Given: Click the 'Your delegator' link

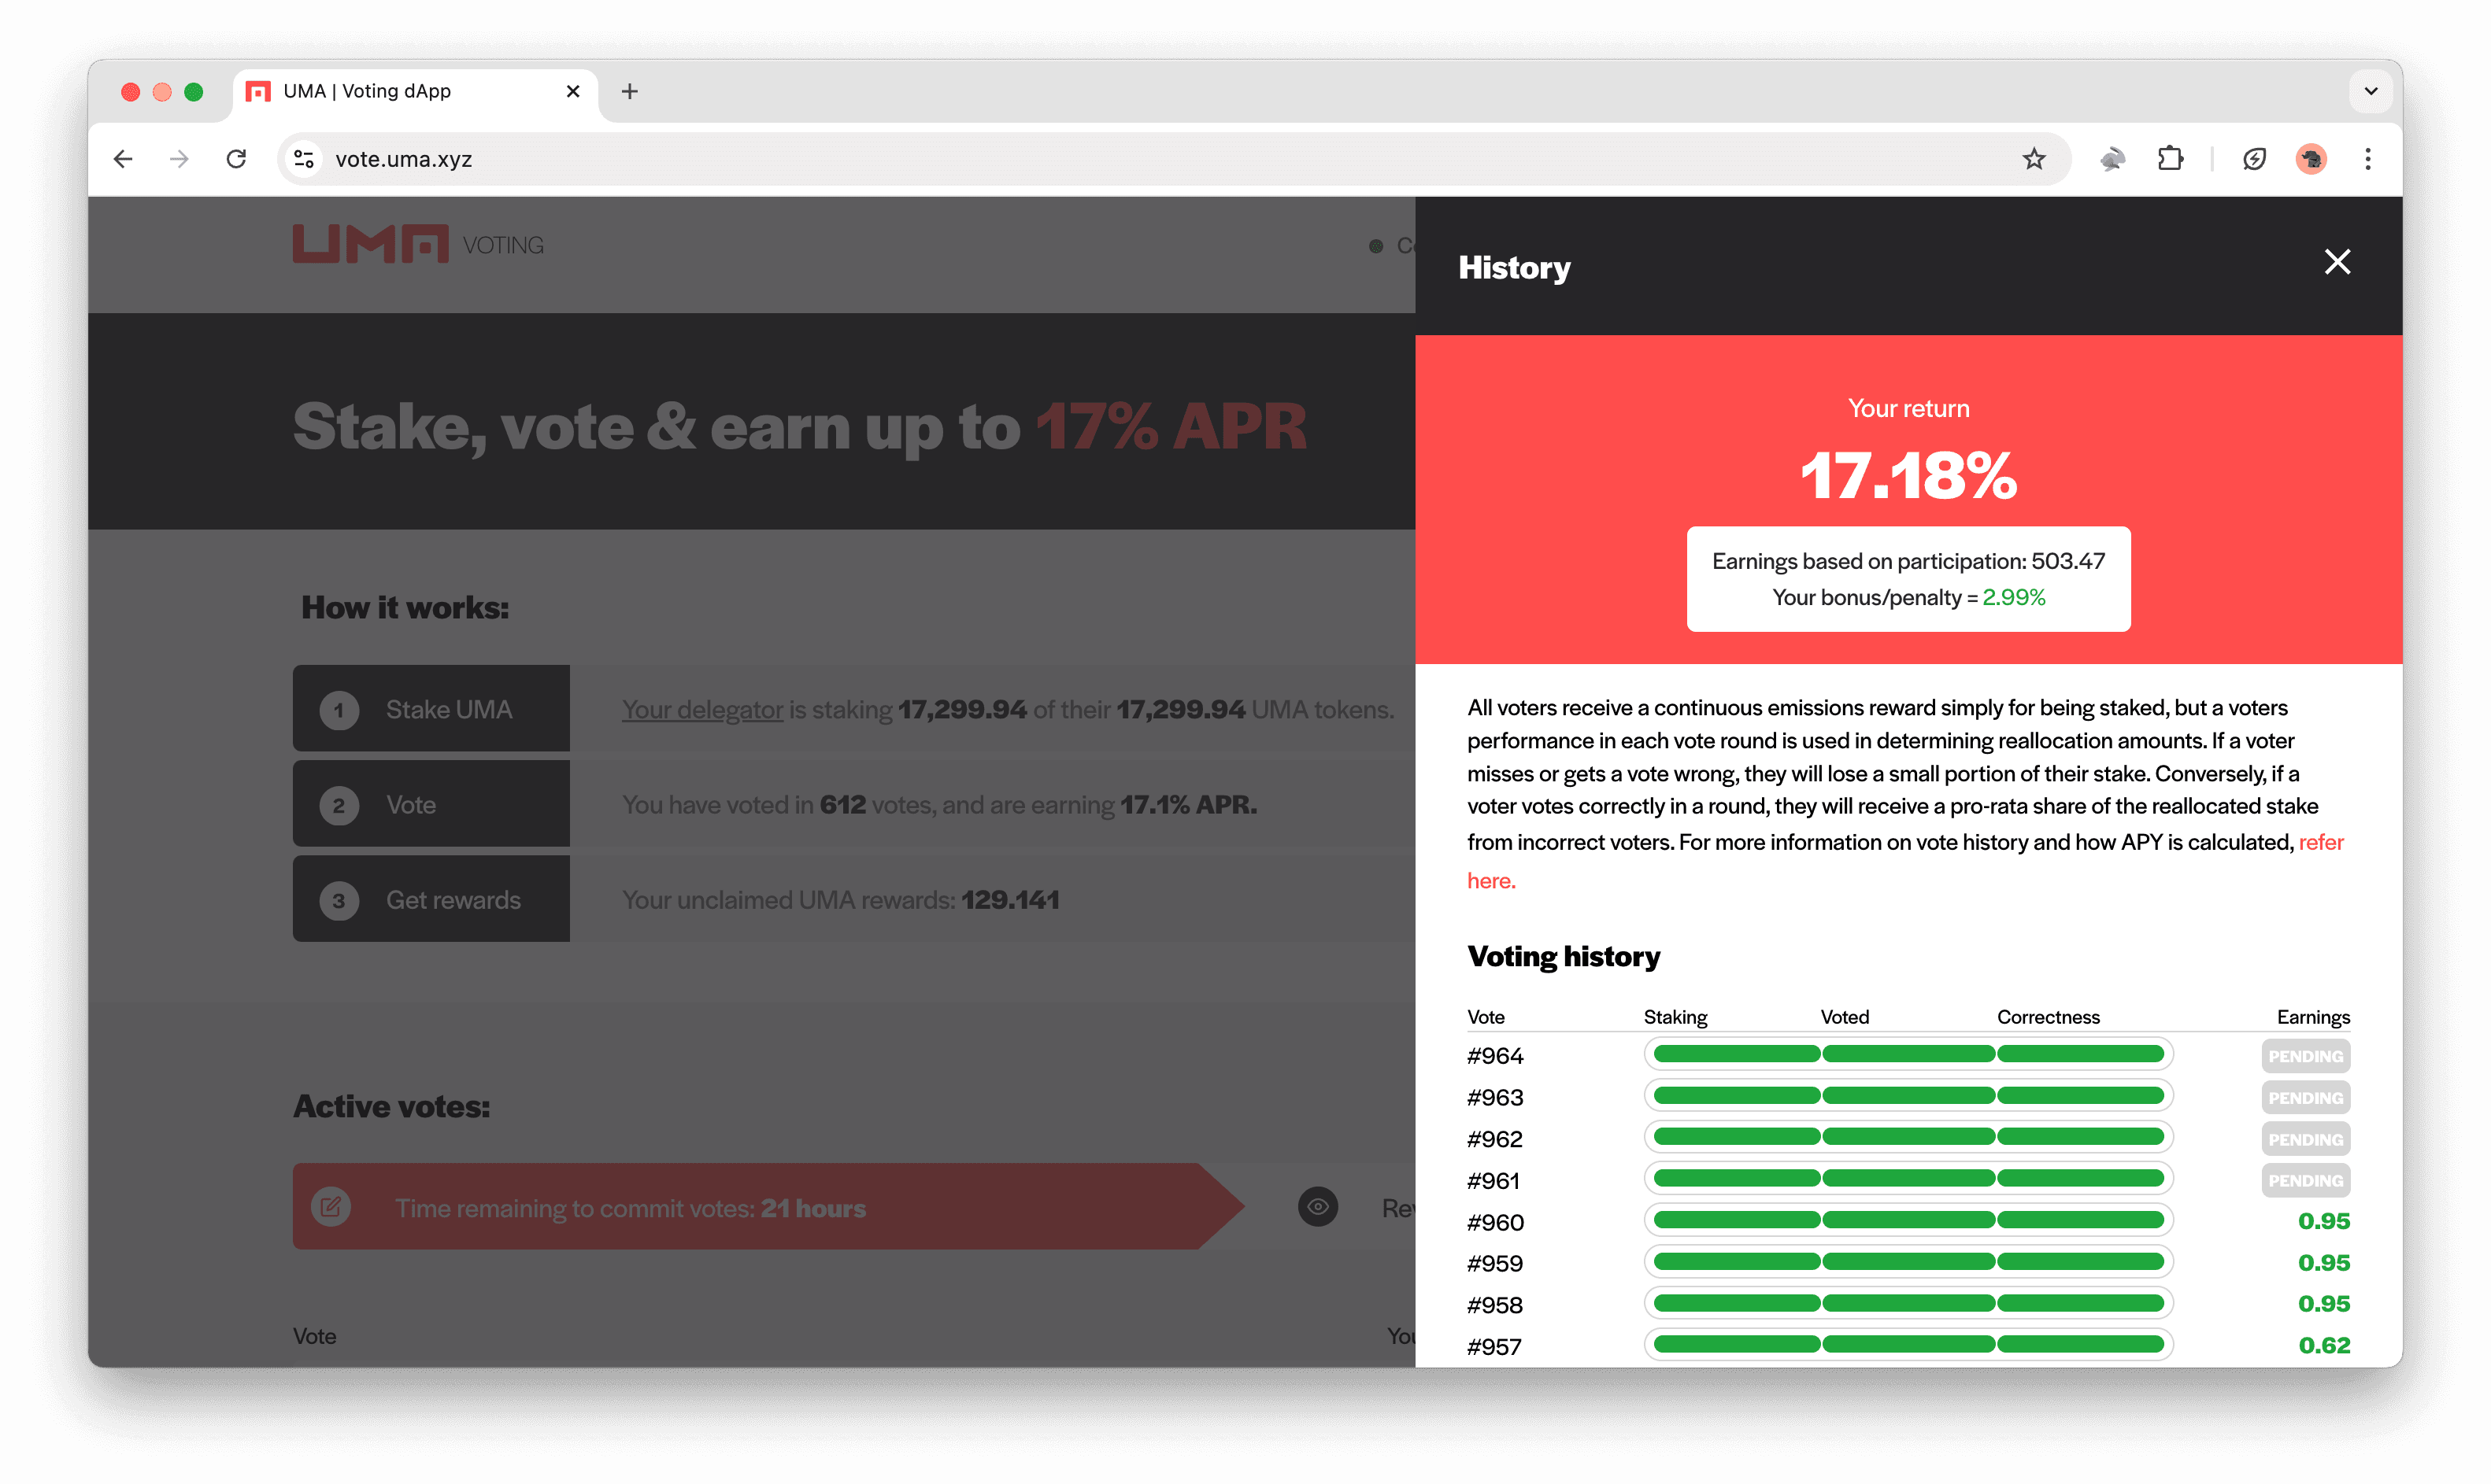Looking at the screenshot, I should [702, 709].
